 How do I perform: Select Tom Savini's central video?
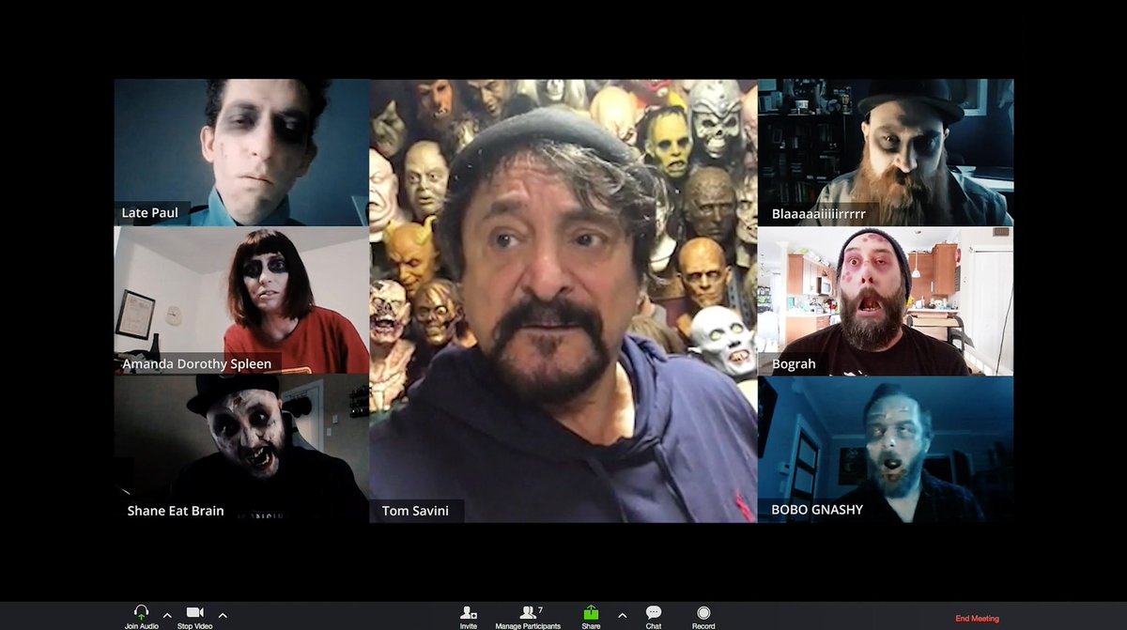click(x=563, y=300)
